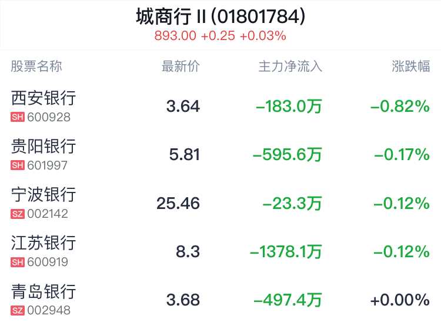Select 宁波银行 stock name
This screenshot has width=441, height=332.
44,195
